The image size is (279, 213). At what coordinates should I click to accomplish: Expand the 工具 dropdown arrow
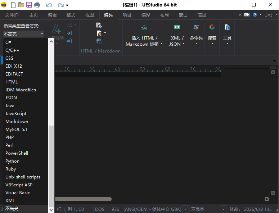(x=228, y=44)
